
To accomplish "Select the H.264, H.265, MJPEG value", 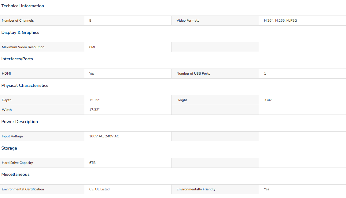I will tap(280, 20).
